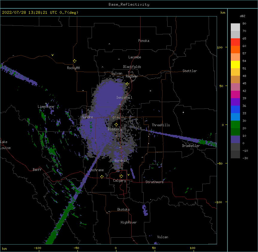Click the -30 value in the dBZ legend
Screen dimensions: 258x252
coord(245,158)
